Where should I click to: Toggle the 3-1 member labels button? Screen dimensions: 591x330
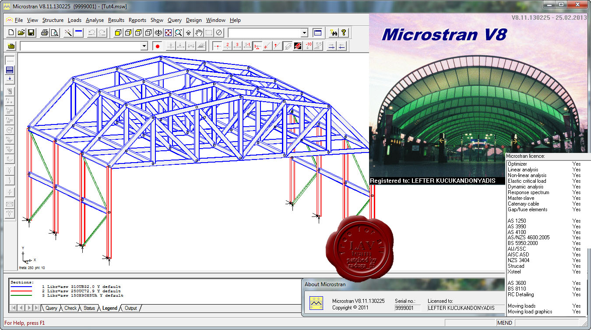[x=247, y=46]
